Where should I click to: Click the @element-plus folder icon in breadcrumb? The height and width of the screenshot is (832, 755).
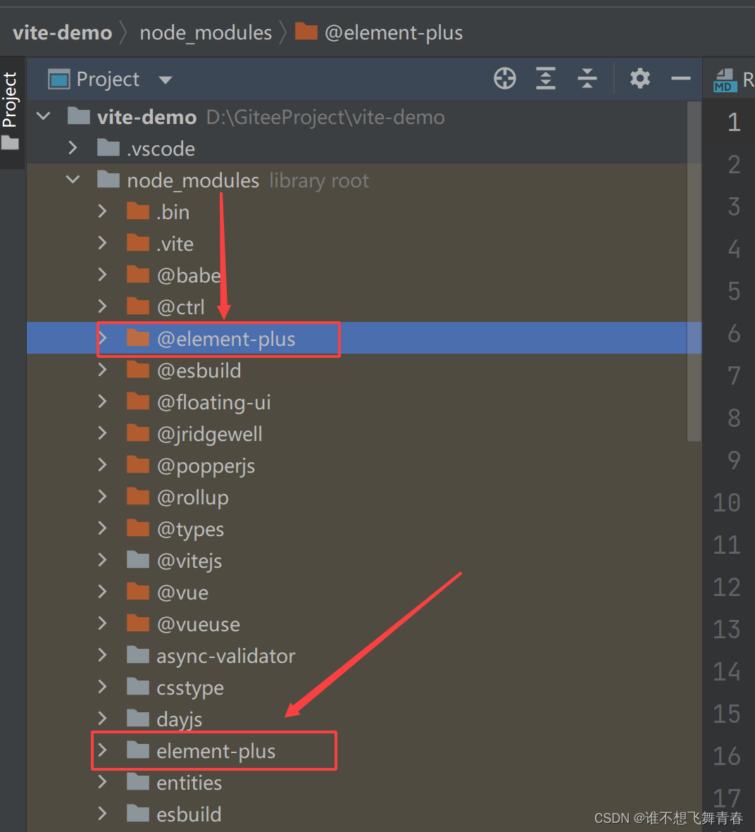pyautogui.click(x=307, y=32)
